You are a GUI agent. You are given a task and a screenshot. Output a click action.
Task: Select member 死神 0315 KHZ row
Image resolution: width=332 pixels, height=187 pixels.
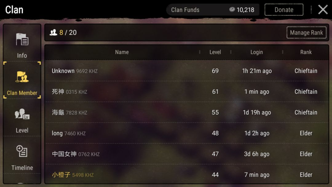tap(187, 91)
